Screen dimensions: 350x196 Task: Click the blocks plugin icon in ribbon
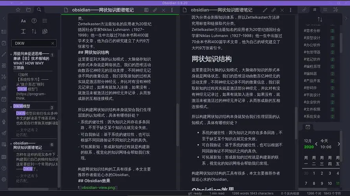coord(4,88)
